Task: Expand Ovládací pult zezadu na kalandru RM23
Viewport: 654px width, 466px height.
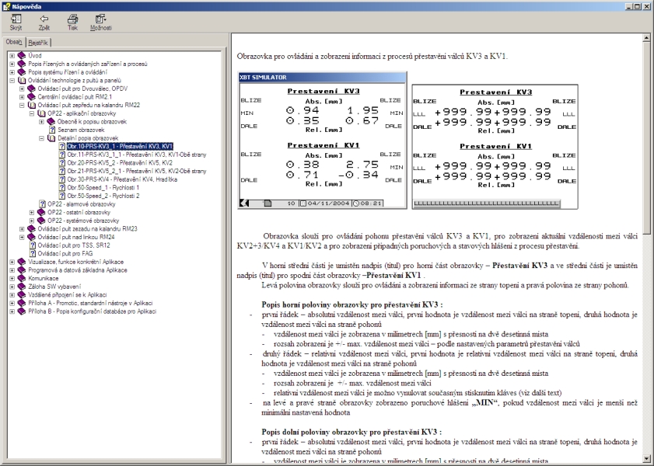Action: click(x=22, y=228)
